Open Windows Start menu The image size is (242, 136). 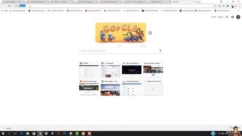click(3, 133)
